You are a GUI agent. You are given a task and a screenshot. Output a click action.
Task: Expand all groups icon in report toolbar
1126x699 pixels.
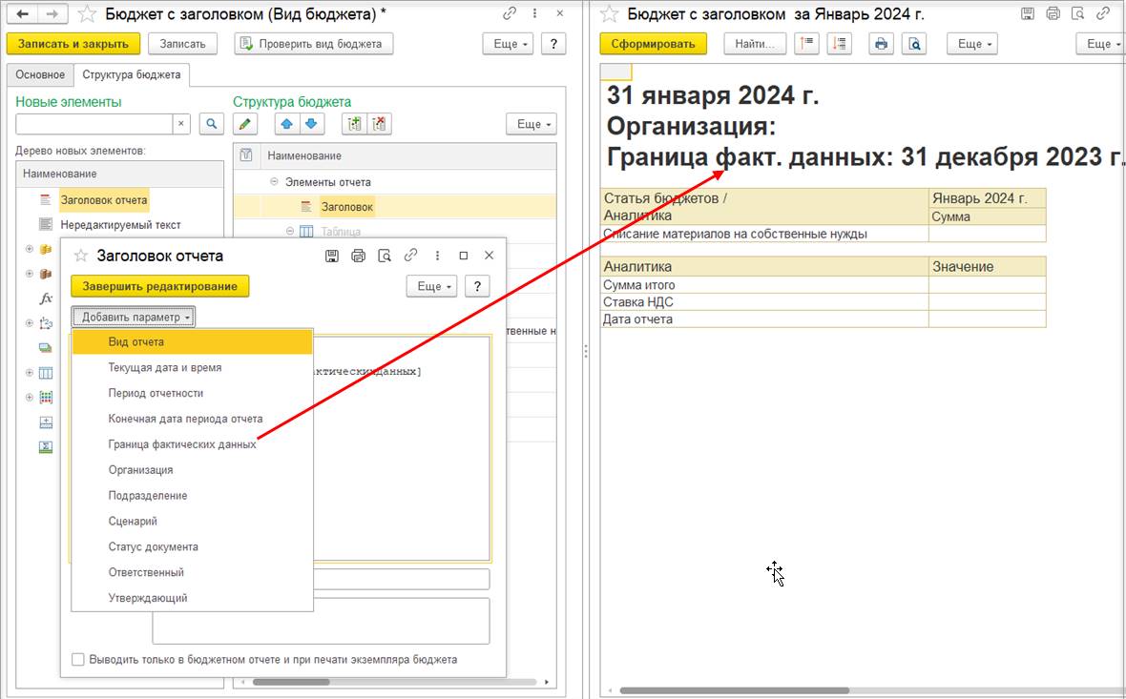807,44
